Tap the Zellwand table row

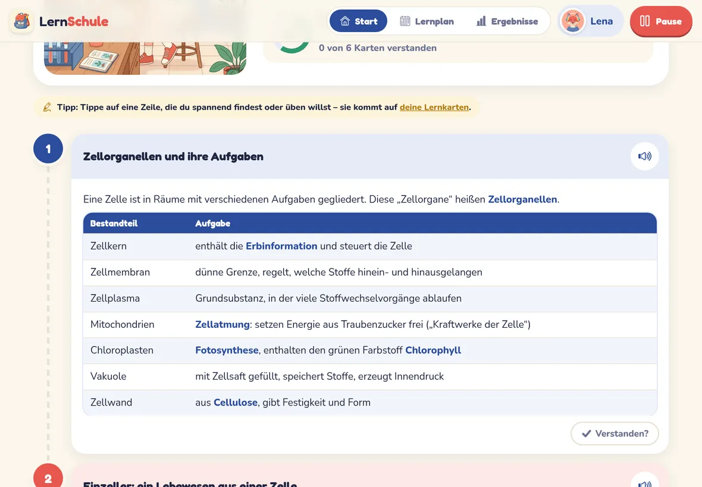[370, 403]
